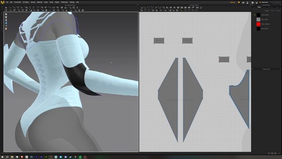Open the Avatar menu

(46, 2)
